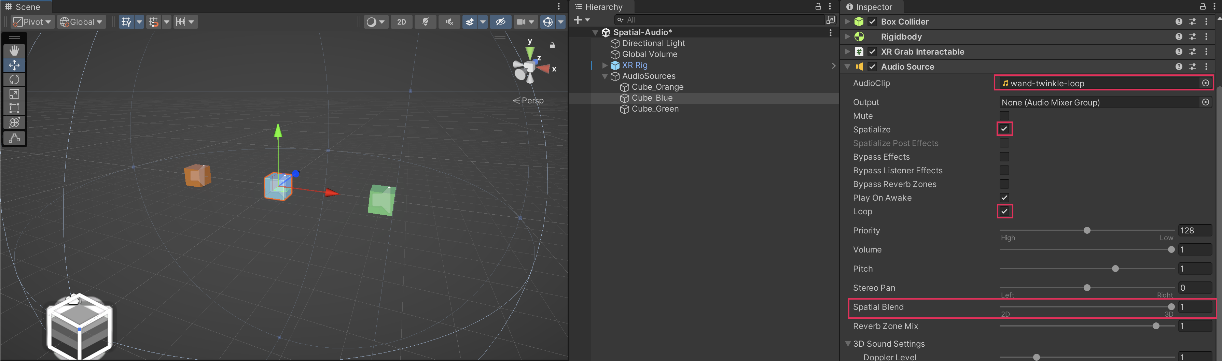Expand the XR Rig hierarchy item
Viewport: 1222px width, 361px height.
[x=605, y=66]
